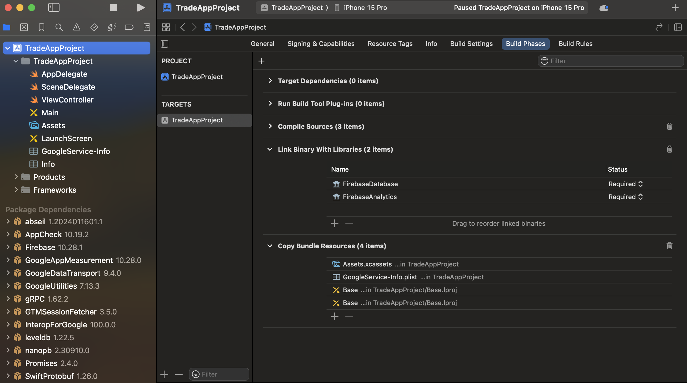Collapse Link Binary With Libraries section

tap(270, 149)
